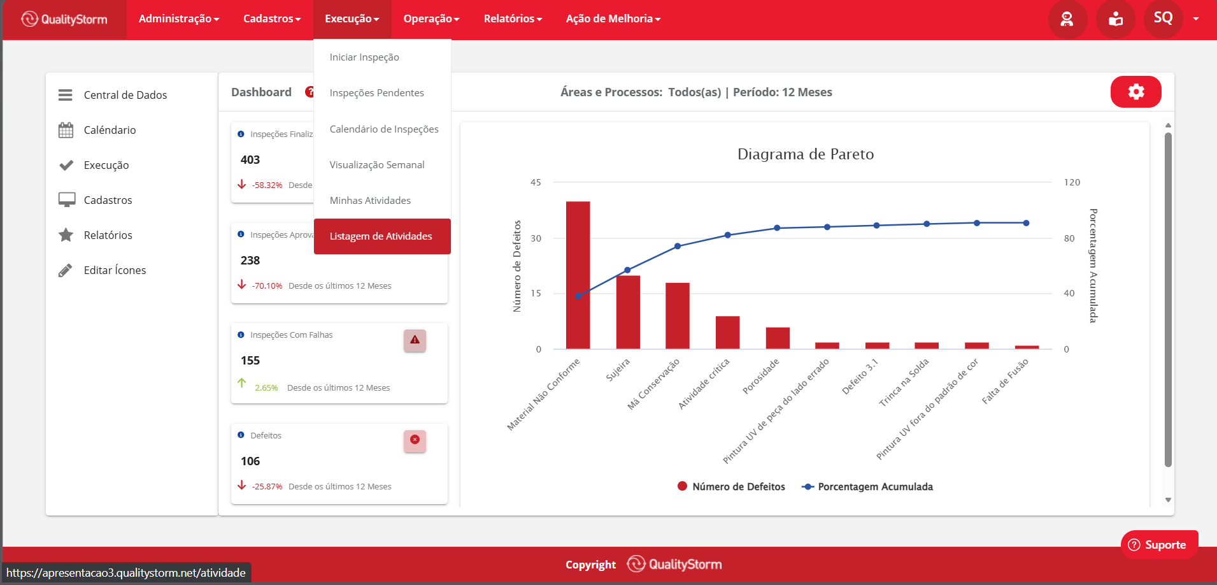Open the SQ user avatar

1164,18
